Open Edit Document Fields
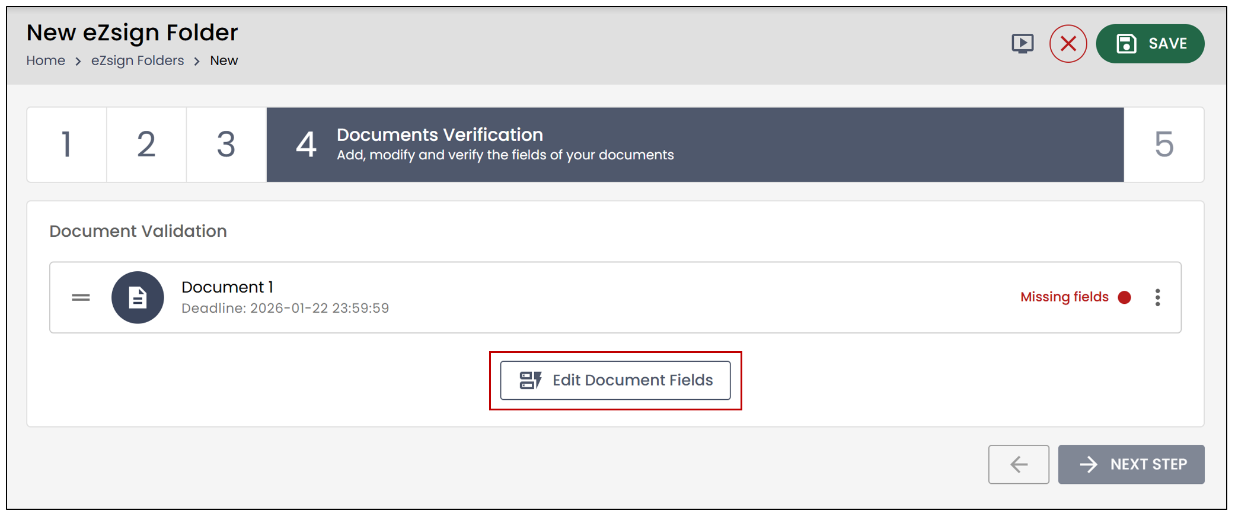The width and height of the screenshot is (1235, 517). 615,380
